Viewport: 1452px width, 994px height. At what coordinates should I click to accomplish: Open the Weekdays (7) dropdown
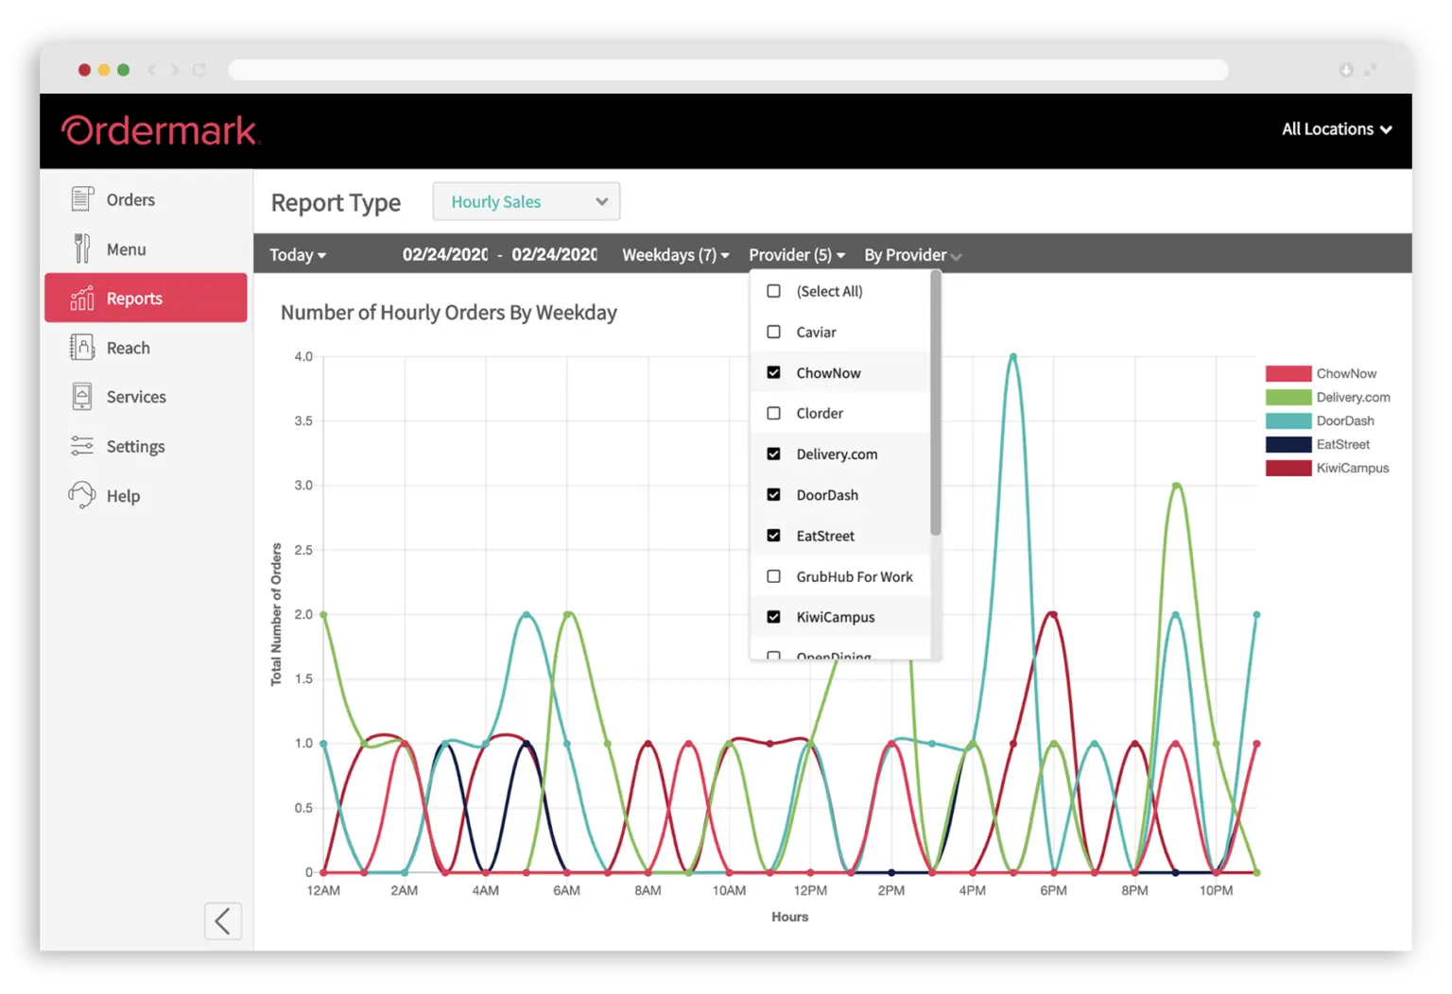point(676,255)
